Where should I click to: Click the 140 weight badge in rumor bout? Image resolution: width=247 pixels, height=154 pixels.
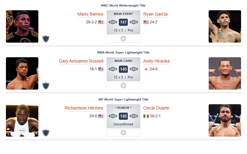(123, 116)
